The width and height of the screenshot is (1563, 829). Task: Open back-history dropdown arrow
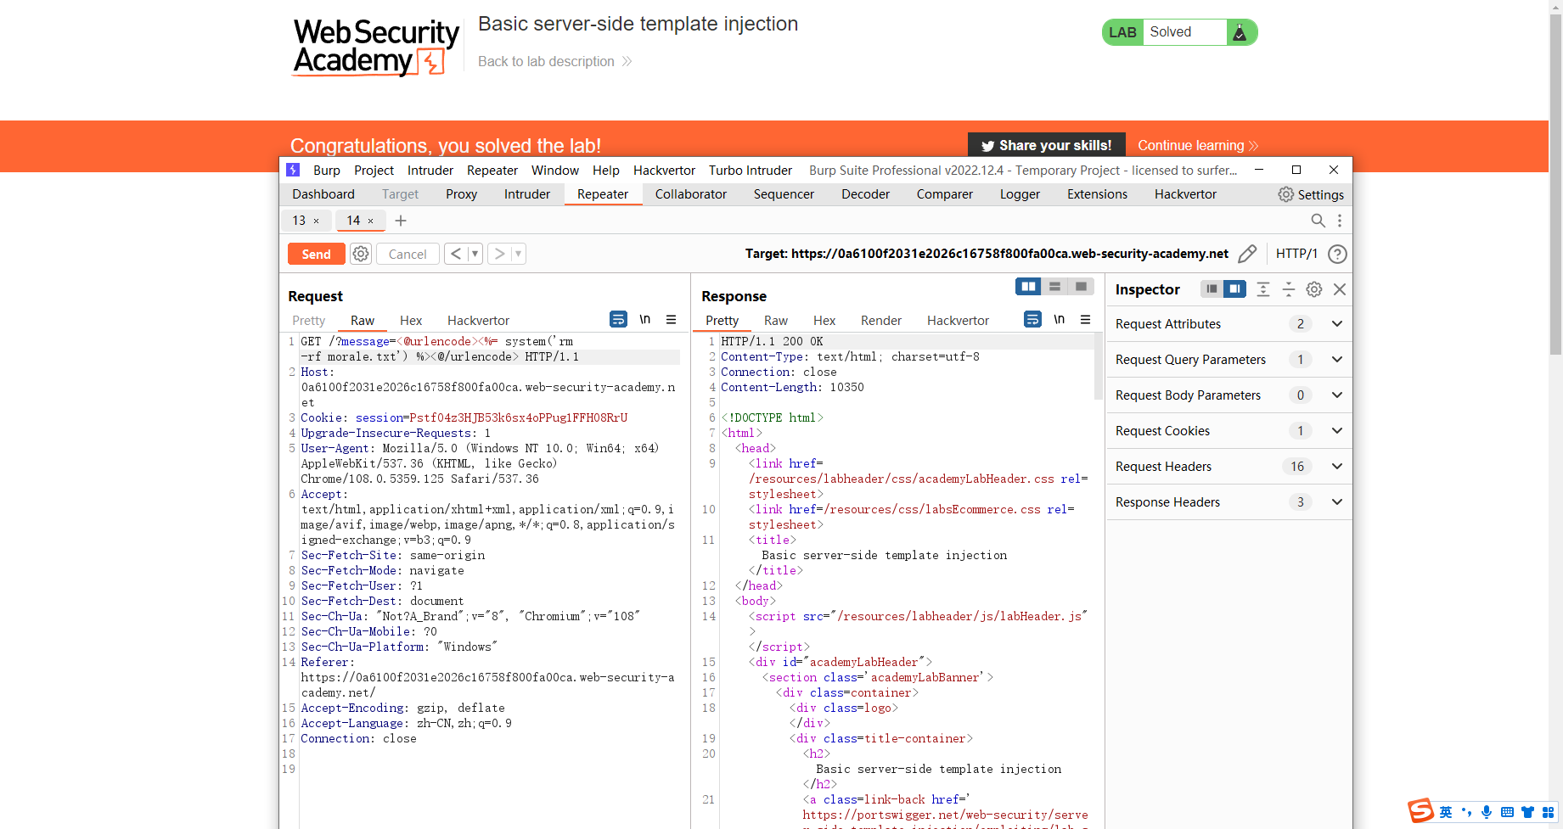(475, 254)
